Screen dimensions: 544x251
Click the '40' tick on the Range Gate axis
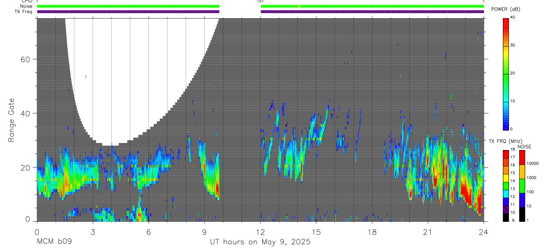point(26,113)
